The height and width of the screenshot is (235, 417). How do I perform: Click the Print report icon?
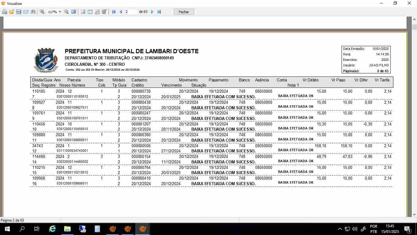pyautogui.click(x=5, y=12)
